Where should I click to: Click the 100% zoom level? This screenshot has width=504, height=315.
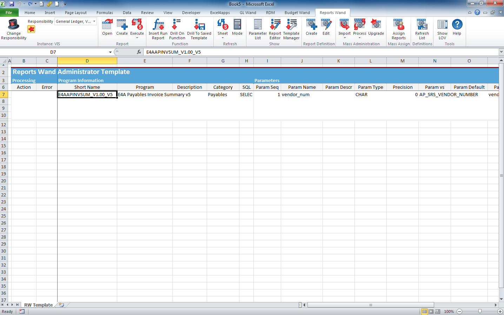pyautogui.click(x=449, y=311)
